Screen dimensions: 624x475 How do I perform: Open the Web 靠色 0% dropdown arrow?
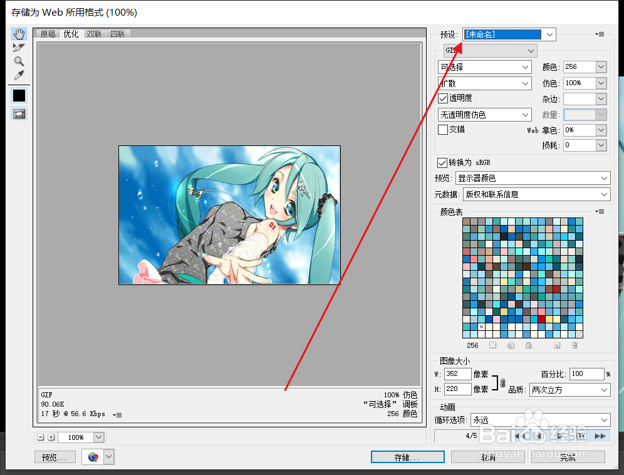[x=601, y=130]
